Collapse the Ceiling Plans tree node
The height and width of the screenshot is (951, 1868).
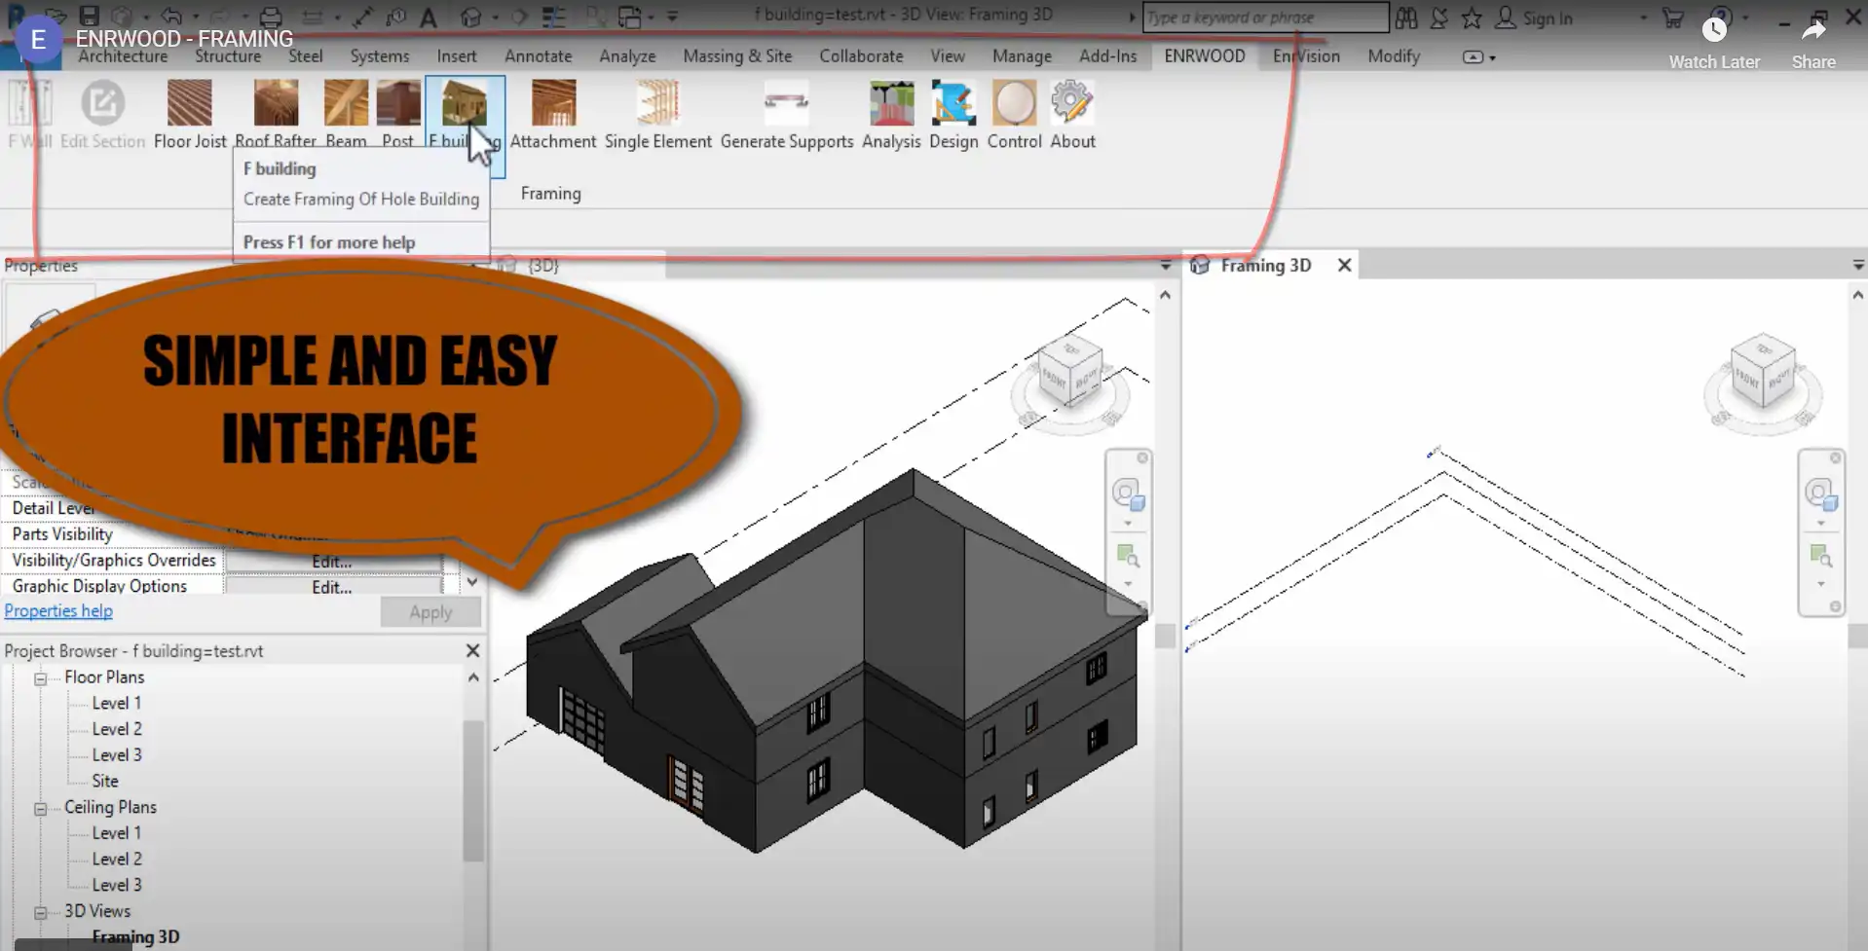point(41,808)
